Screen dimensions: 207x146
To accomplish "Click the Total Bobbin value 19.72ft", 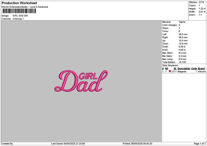I will click(182, 62).
